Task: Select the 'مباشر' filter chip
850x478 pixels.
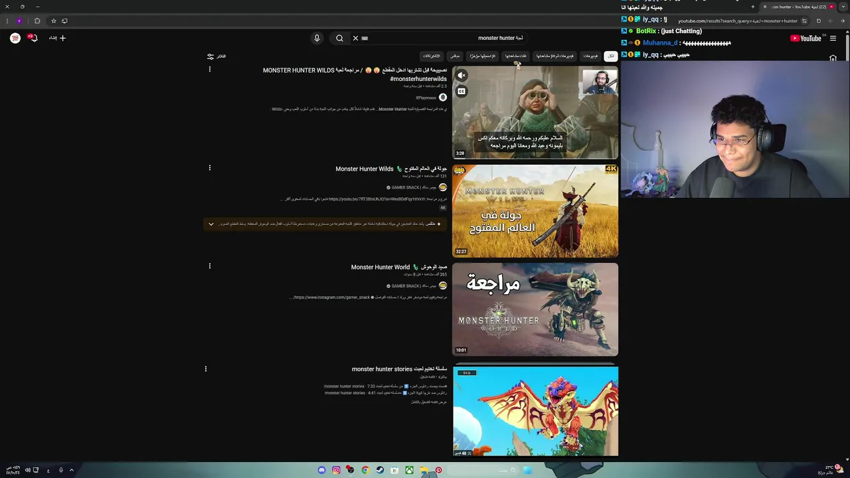Action: [455, 56]
